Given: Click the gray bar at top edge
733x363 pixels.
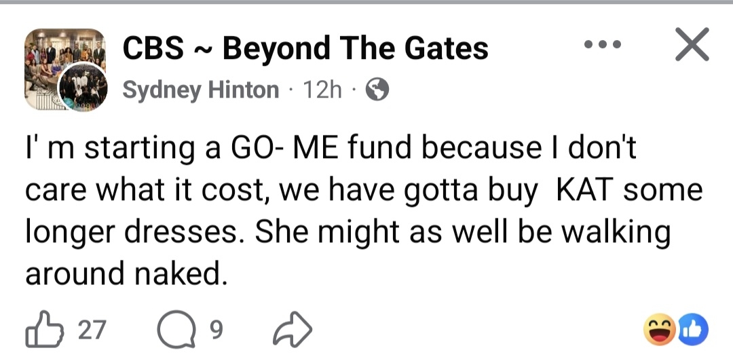Looking at the screenshot, I should click(x=366, y=2).
